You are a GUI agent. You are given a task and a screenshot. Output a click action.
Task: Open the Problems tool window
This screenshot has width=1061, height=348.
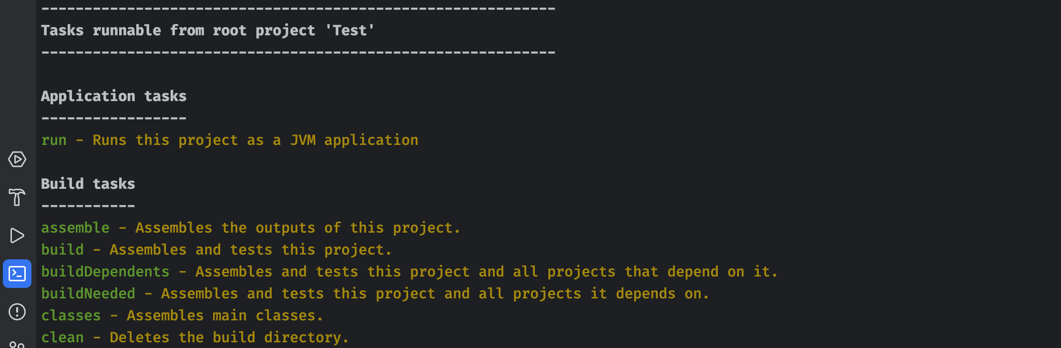click(x=17, y=312)
